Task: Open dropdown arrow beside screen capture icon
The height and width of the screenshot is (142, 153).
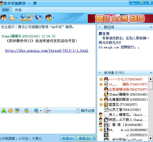Action: 41,111
